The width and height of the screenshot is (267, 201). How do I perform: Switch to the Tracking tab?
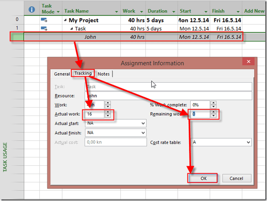(x=83, y=74)
